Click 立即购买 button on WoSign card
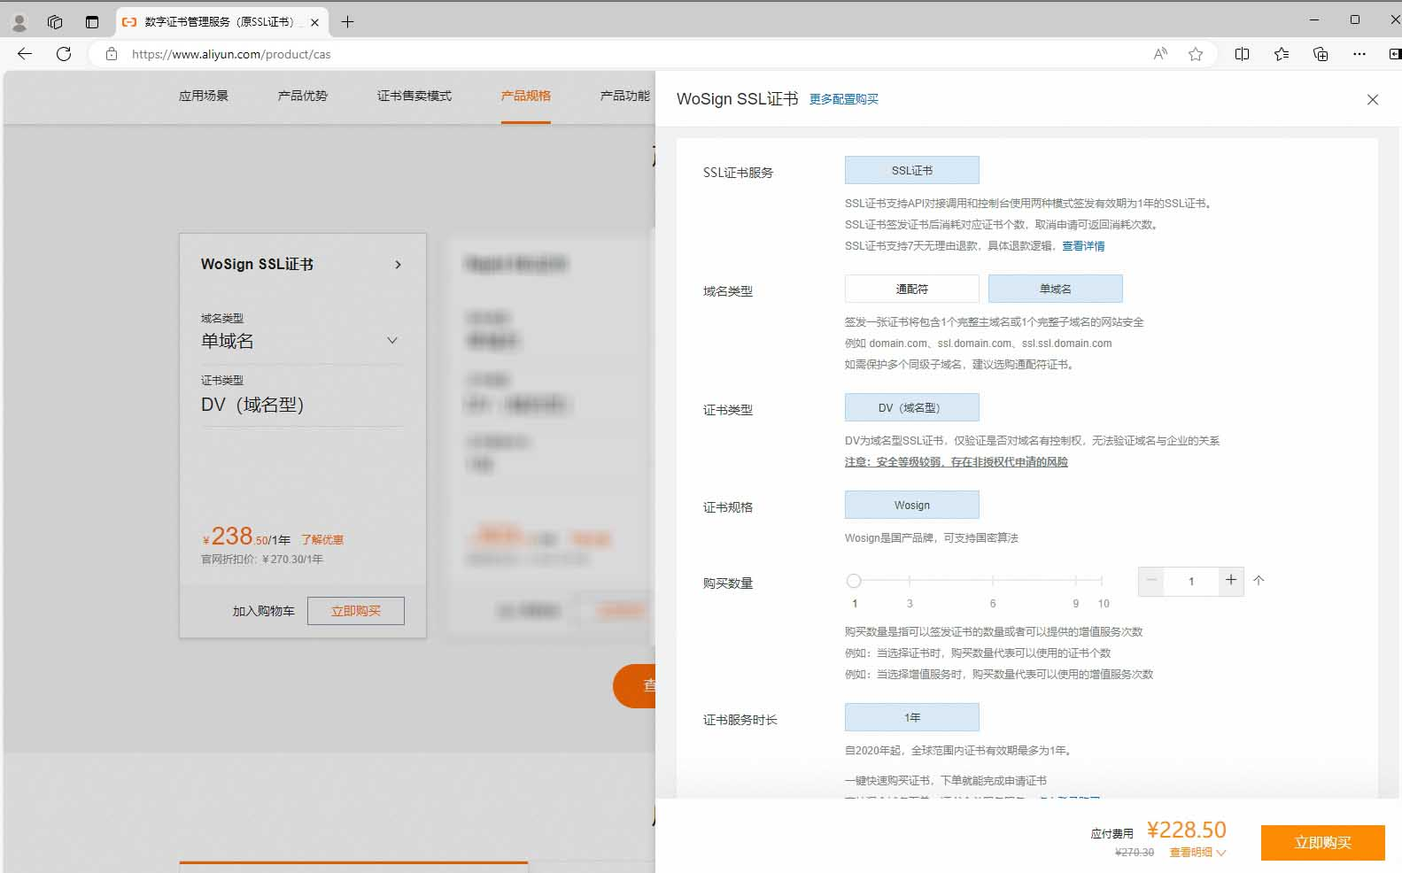This screenshot has width=1402, height=873. pos(356,611)
